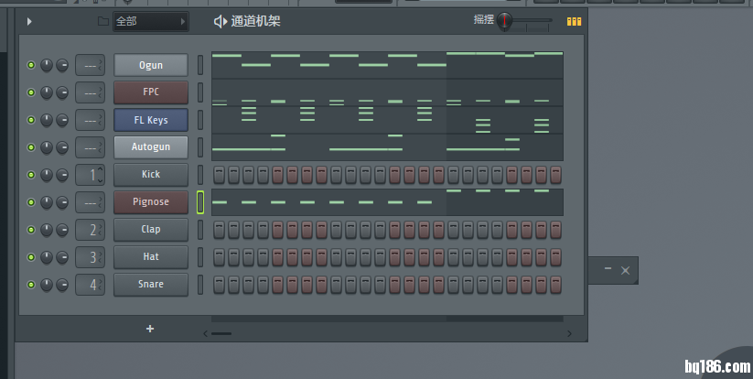The width and height of the screenshot is (753, 379).
Task: Click the Clap channel volume knob
Action: coord(62,230)
